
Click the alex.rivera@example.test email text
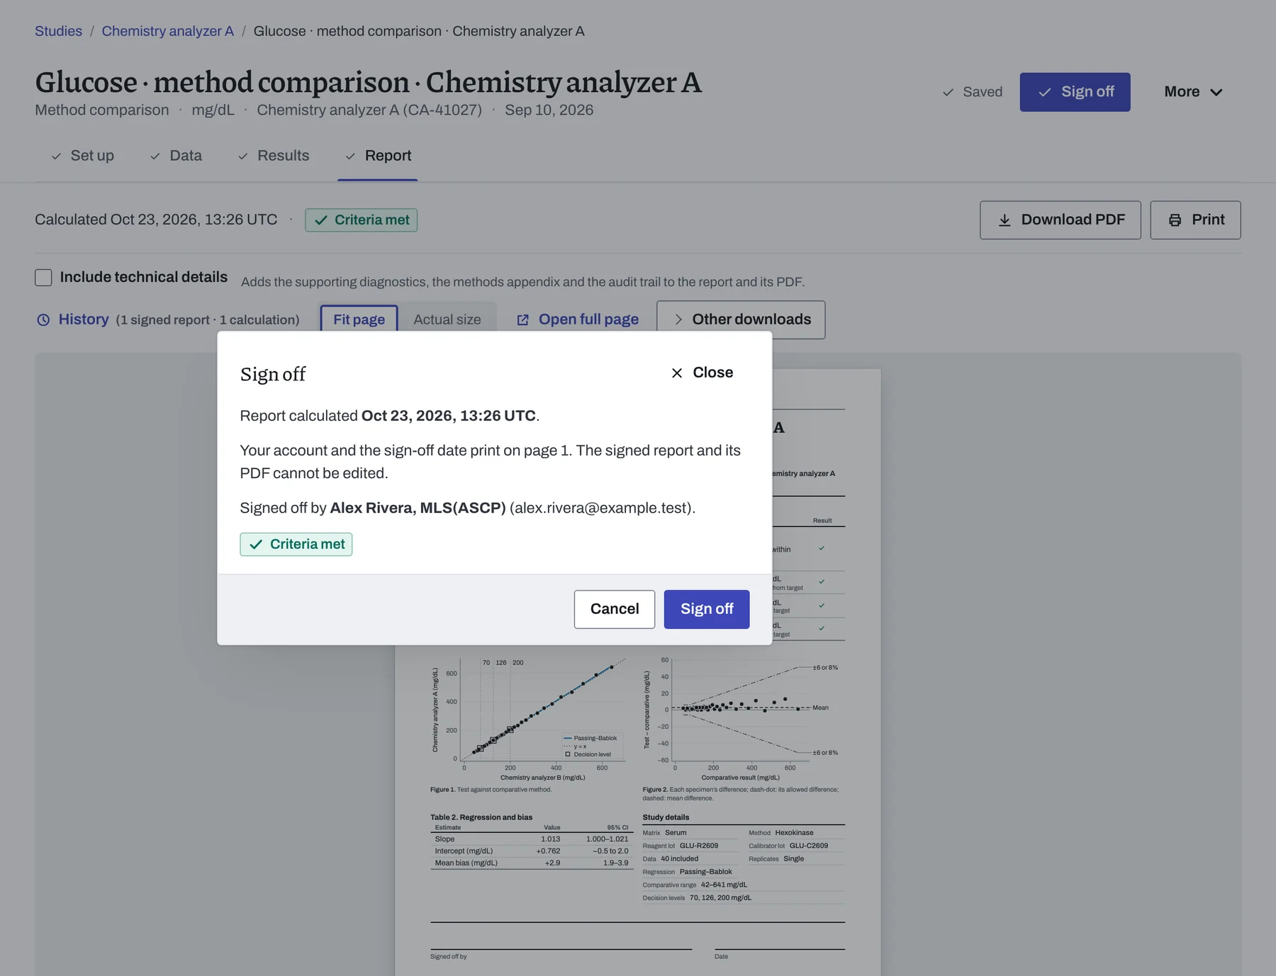[602, 509]
